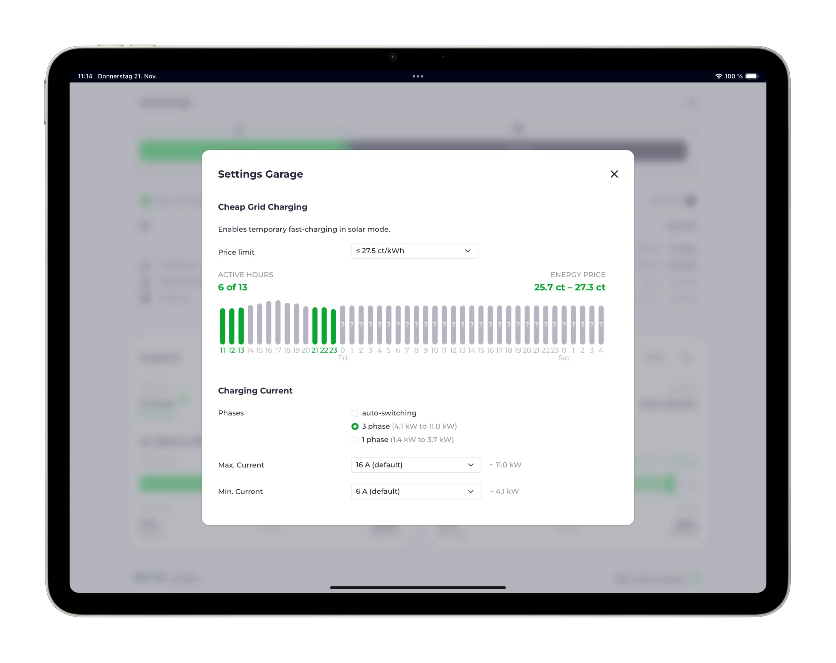The width and height of the screenshot is (836, 663).
Task: Tap the three-dot multitasking icon at the top
Action: click(418, 77)
